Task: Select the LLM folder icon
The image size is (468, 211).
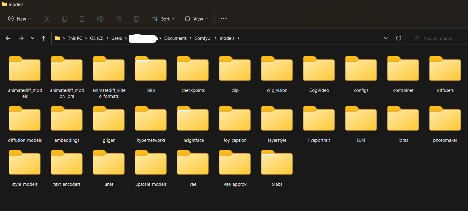Action: (x=361, y=118)
